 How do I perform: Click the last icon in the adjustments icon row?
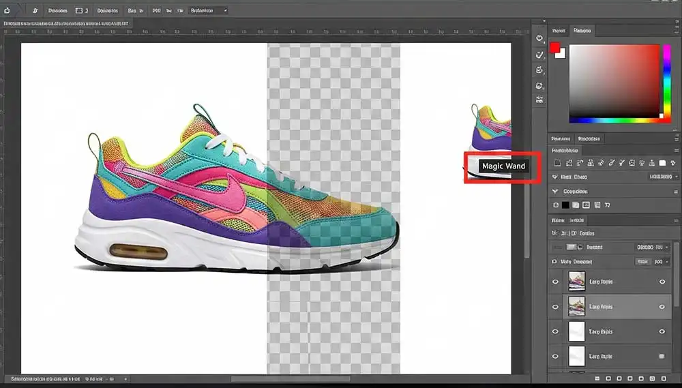pos(673,163)
